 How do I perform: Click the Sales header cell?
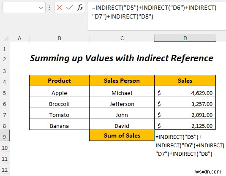[185, 81]
